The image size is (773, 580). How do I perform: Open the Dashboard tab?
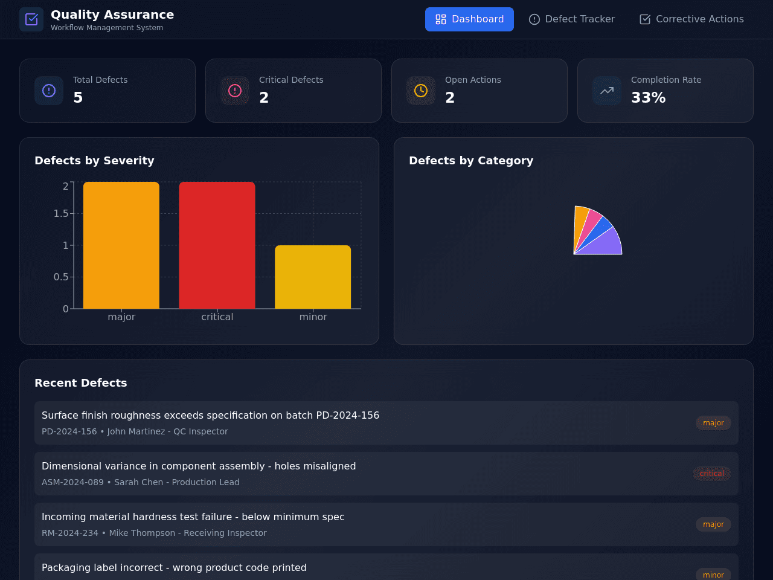coord(469,19)
